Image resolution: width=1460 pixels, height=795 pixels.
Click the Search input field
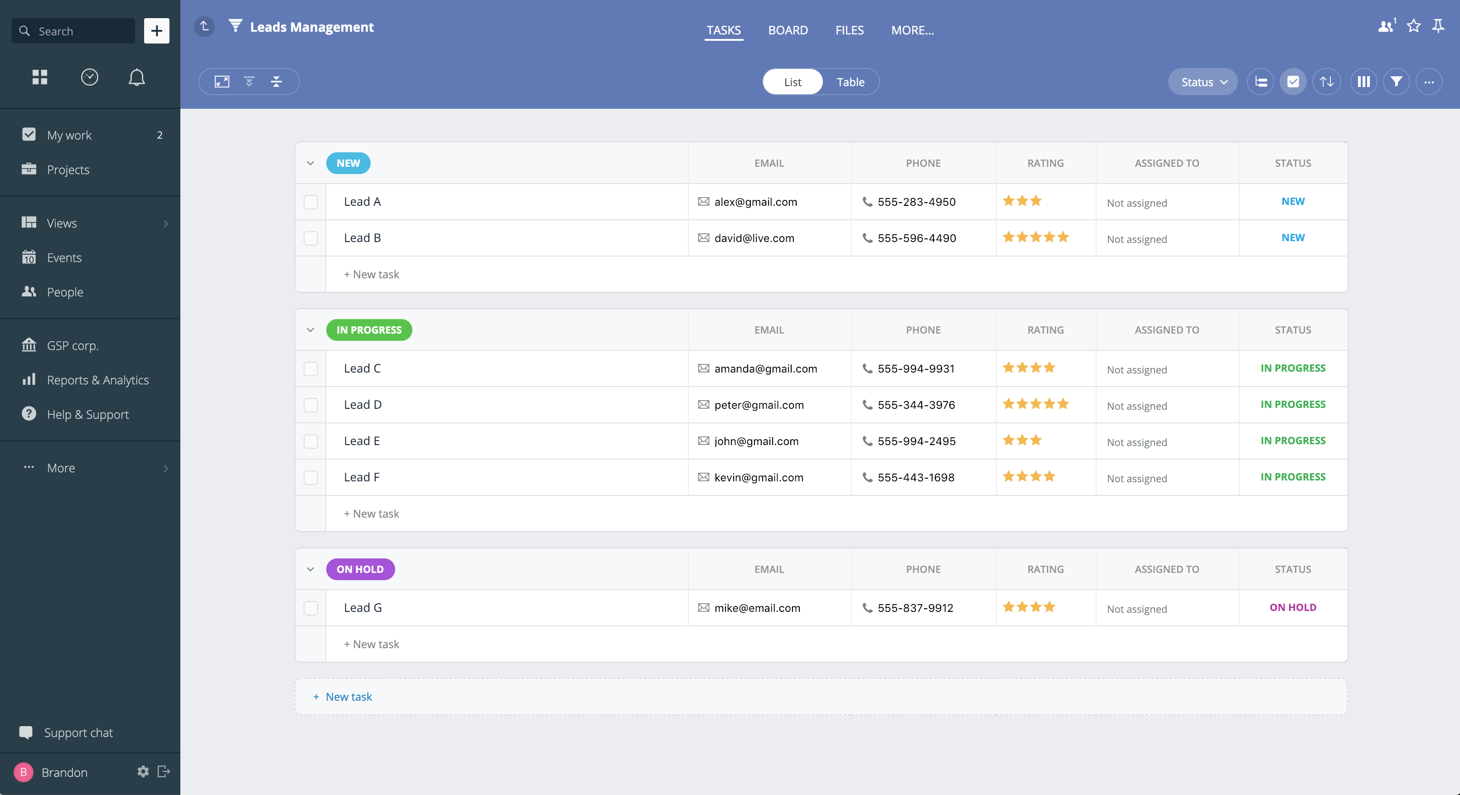click(74, 31)
